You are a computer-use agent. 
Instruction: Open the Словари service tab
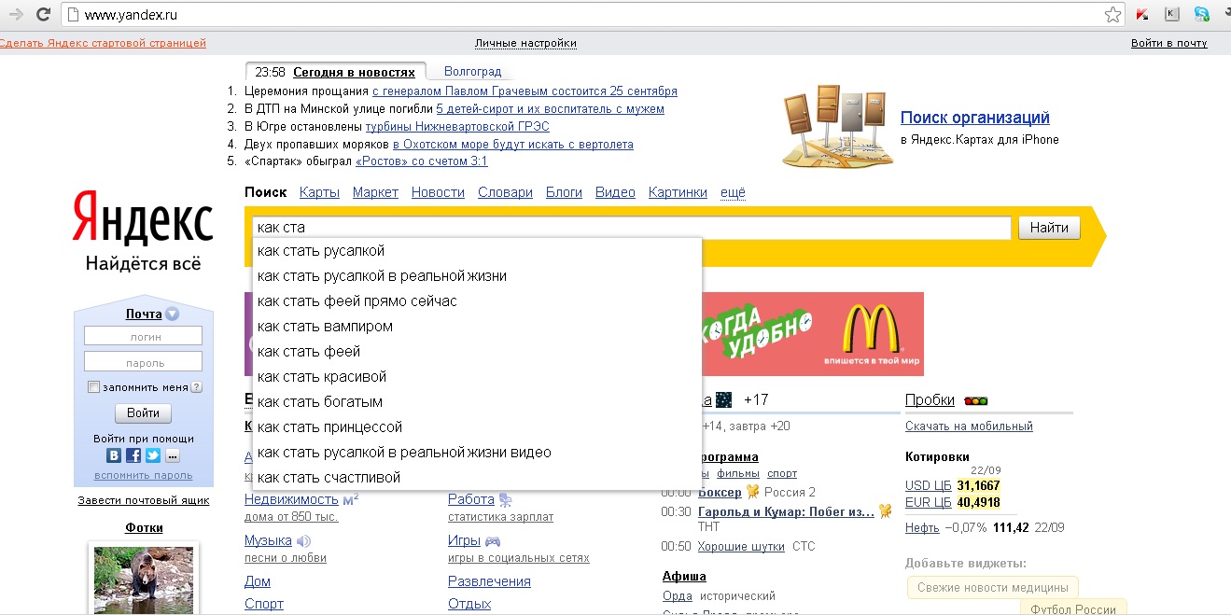(x=505, y=192)
